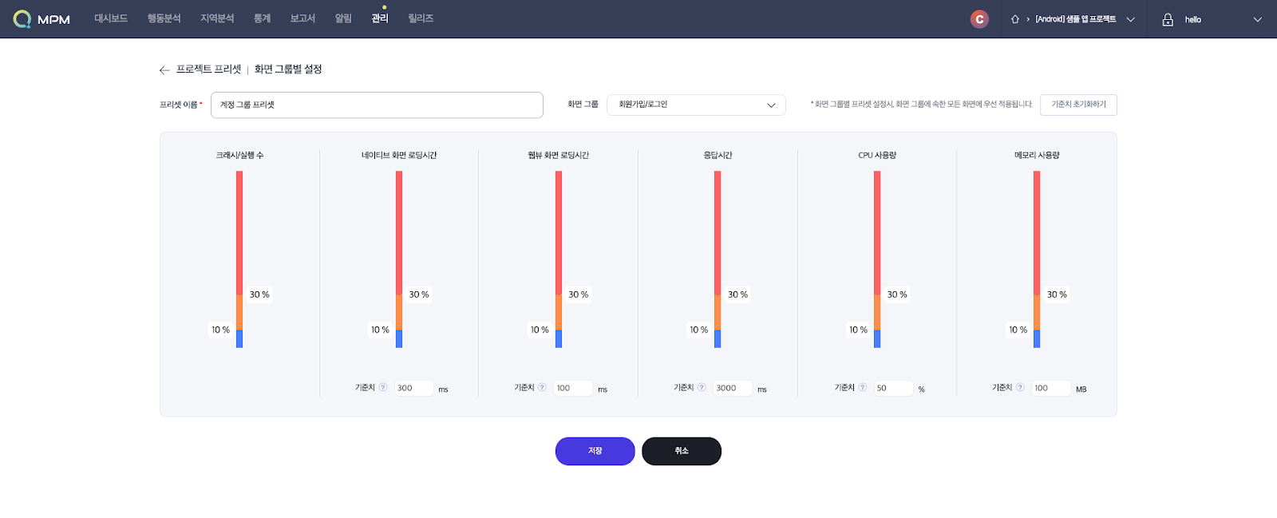Select the 행동분석 menu item

[164, 18]
